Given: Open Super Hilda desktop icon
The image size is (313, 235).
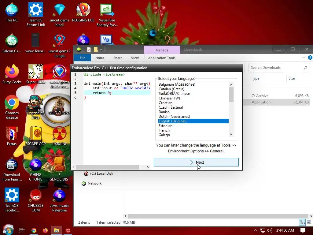Looking at the screenshot, I should (35, 74).
